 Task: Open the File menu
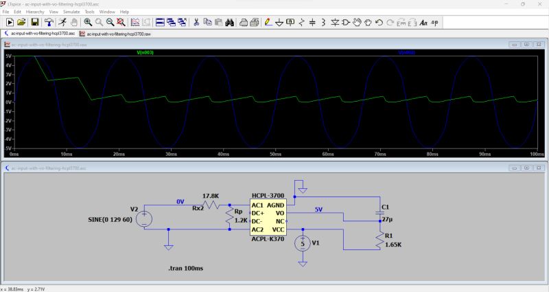pos(5,12)
